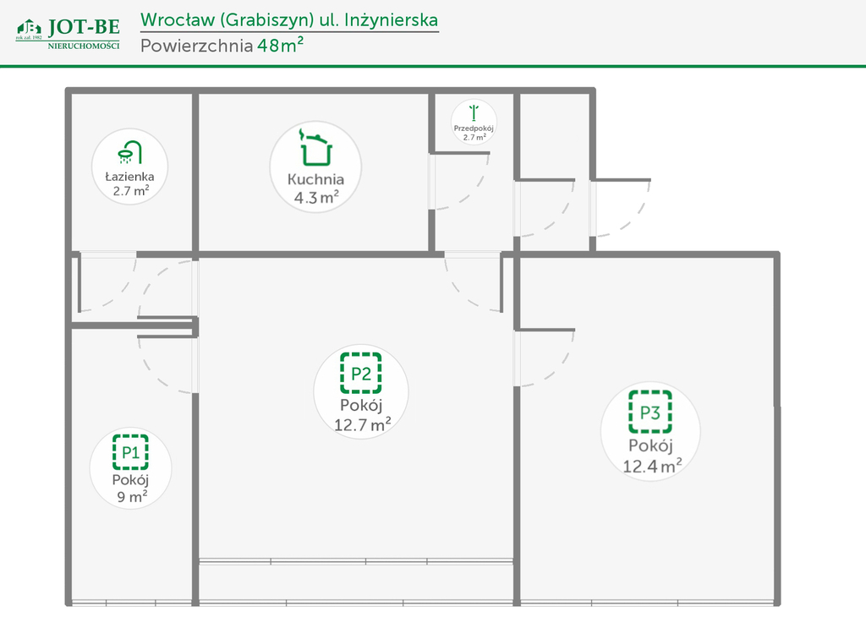Select the P2 dashed room icon
866x639 pixels.
[x=361, y=373]
